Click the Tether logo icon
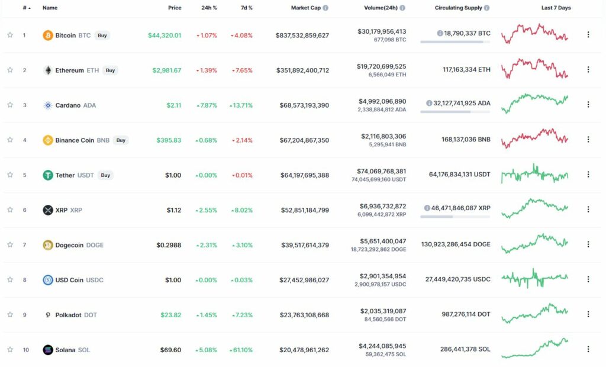The height and width of the screenshot is (367, 606). [x=48, y=175]
